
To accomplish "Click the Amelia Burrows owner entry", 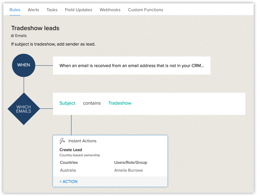I will (128, 170).
